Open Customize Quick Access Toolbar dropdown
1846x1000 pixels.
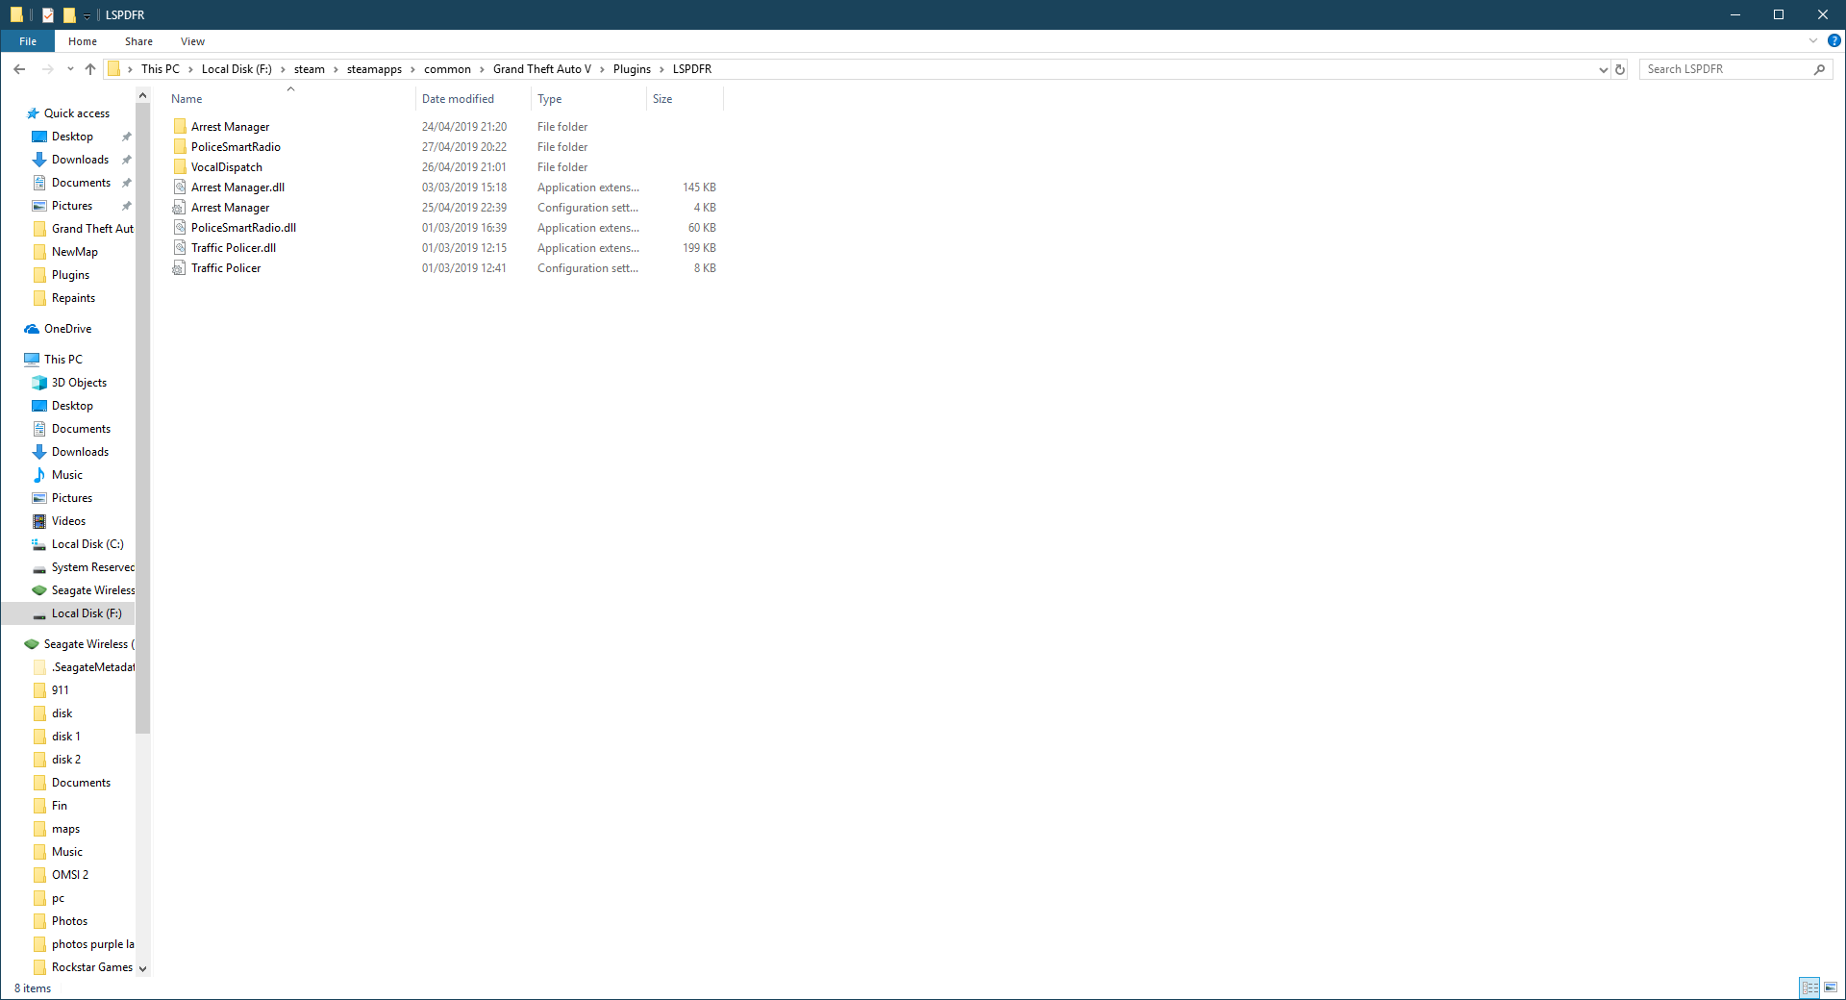[x=87, y=15]
